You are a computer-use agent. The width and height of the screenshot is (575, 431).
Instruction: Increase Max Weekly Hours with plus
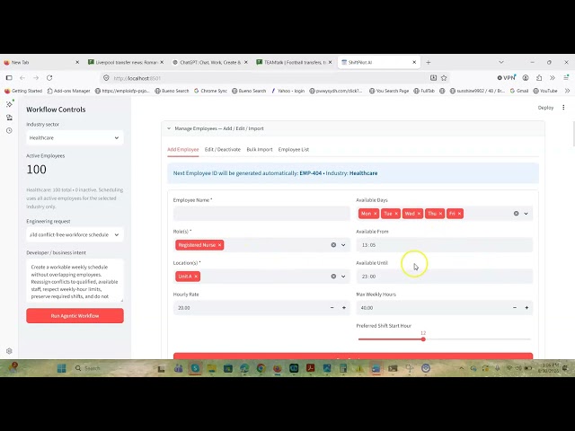(x=526, y=308)
